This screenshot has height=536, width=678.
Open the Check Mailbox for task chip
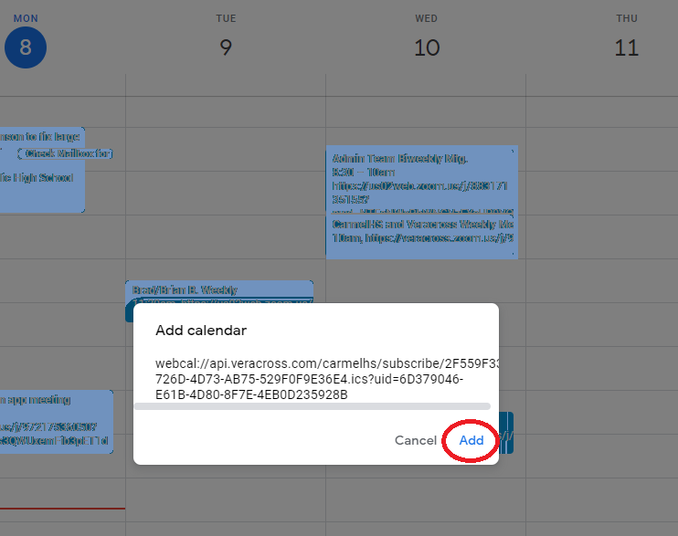coord(65,153)
